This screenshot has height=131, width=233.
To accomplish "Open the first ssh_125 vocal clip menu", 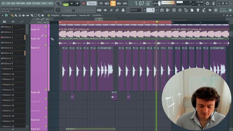I will coord(60,39).
